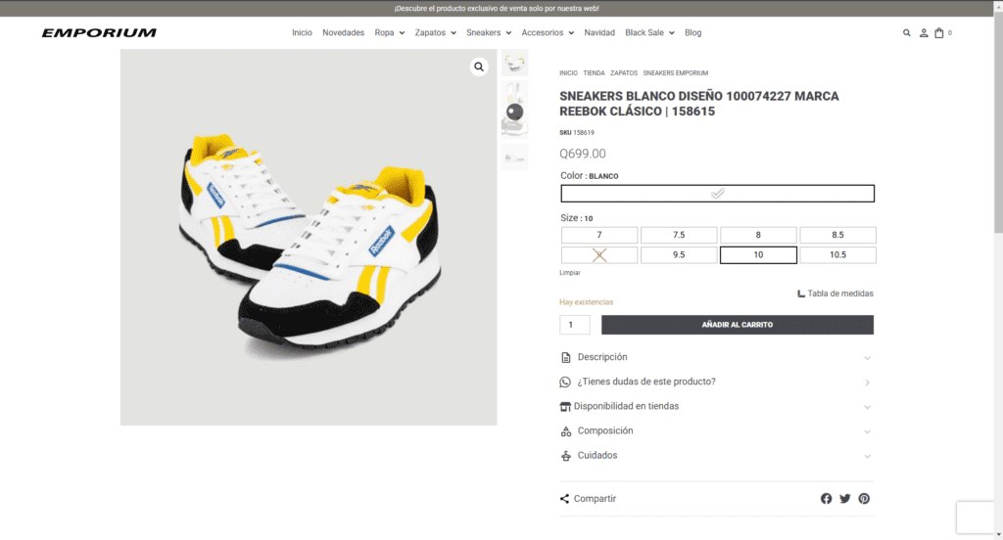This screenshot has height=540, width=1003.
Task: Select size 8
Action: pos(758,235)
